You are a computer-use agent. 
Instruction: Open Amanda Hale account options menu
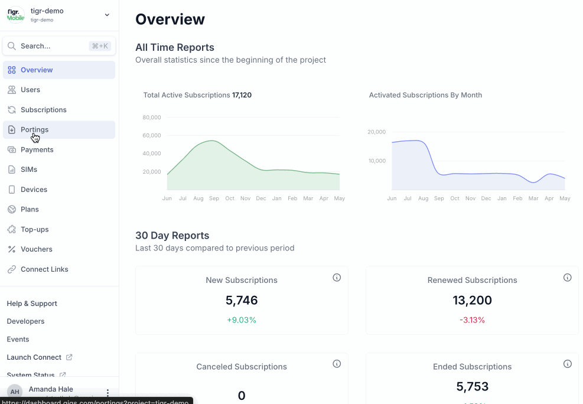[108, 393]
